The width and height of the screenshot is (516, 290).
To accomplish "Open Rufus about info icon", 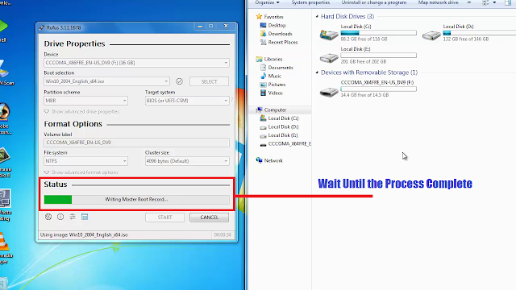I will tap(60, 217).
